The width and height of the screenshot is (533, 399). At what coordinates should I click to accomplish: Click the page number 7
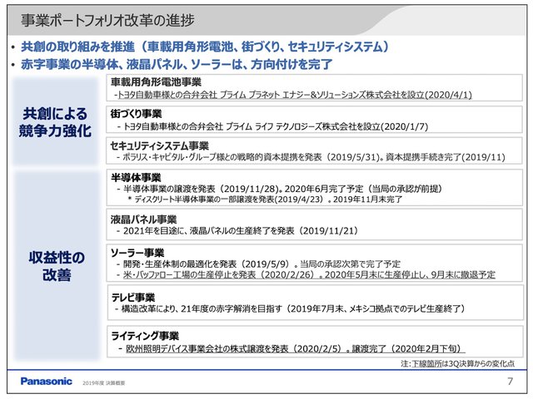(x=510, y=382)
